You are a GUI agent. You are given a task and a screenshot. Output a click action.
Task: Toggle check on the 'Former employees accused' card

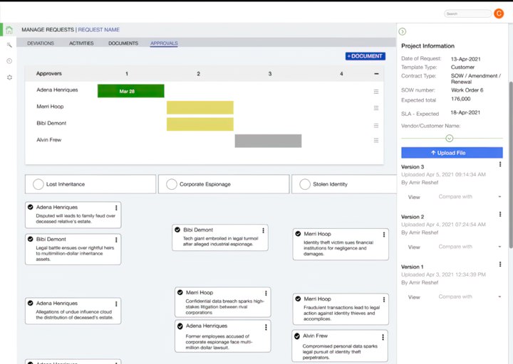pyautogui.click(x=180, y=326)
